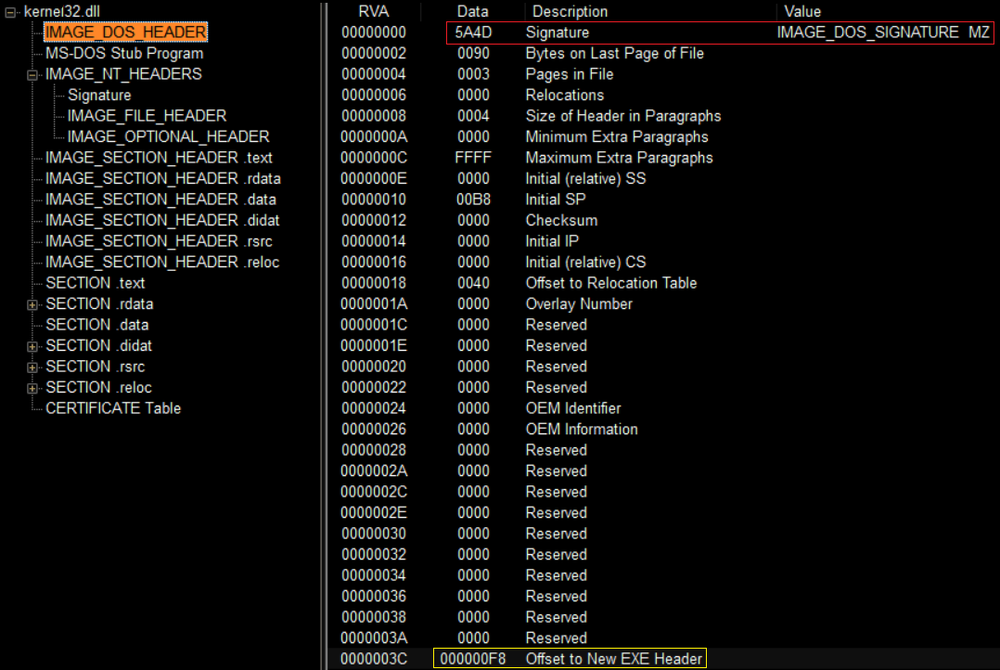Viewport: 1000px width, 670px height.
Task: Expand the SECTION .rsrc node
Action: click(32, 366)
